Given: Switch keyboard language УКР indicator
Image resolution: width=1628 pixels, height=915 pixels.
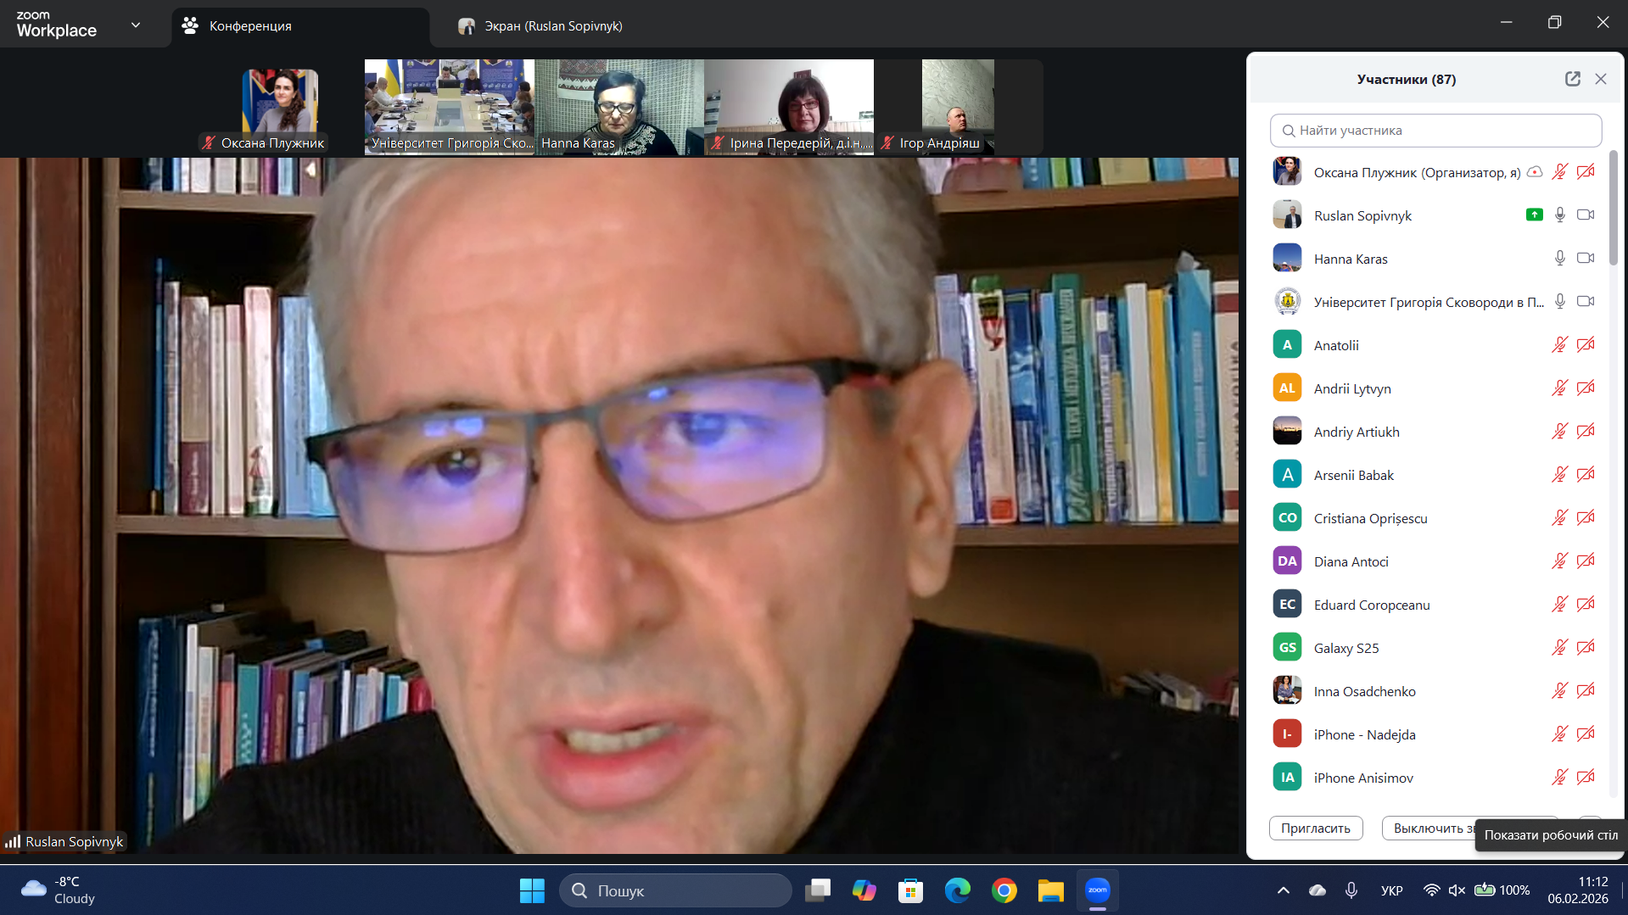Looking at the screenshot, I should pyautogui.click(x=1392, y=890).
